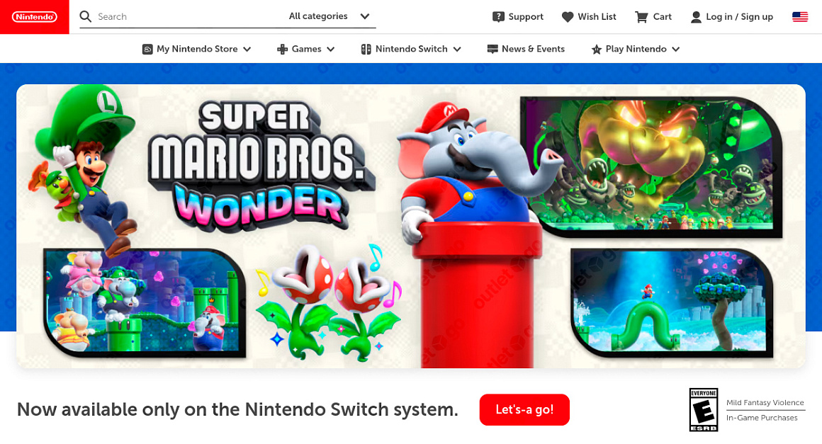Click the Log in person icon

tap(696, 17)
